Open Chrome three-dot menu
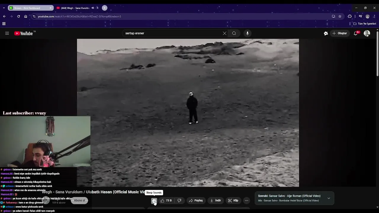Image resolution: width=379 pixels, height=213 pixels. (375, 16)
